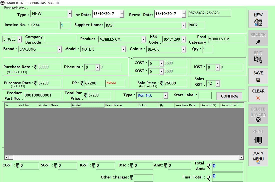Click the Other Charges field
Viewport: 275px width, 182px height.
coord(144,177)
